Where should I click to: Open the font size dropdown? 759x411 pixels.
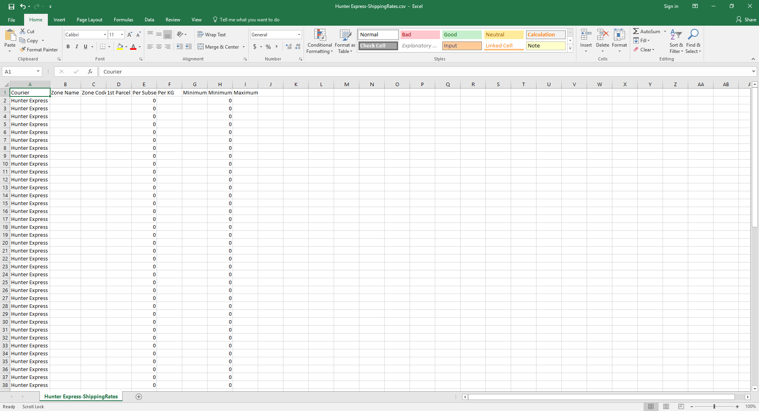122,35
